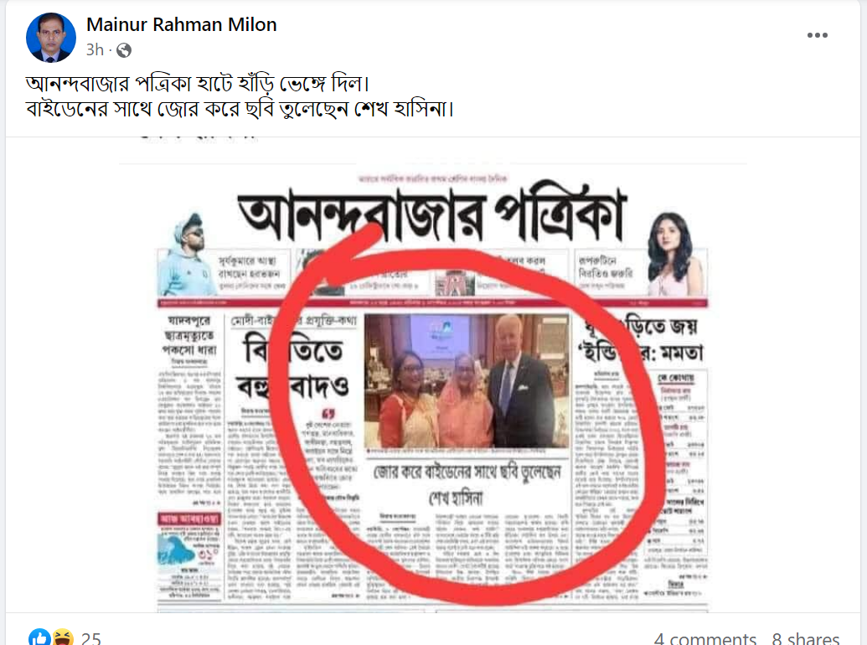
Task: Open the Mainur Rahman Milon profile name link
Action: point(182,25)
